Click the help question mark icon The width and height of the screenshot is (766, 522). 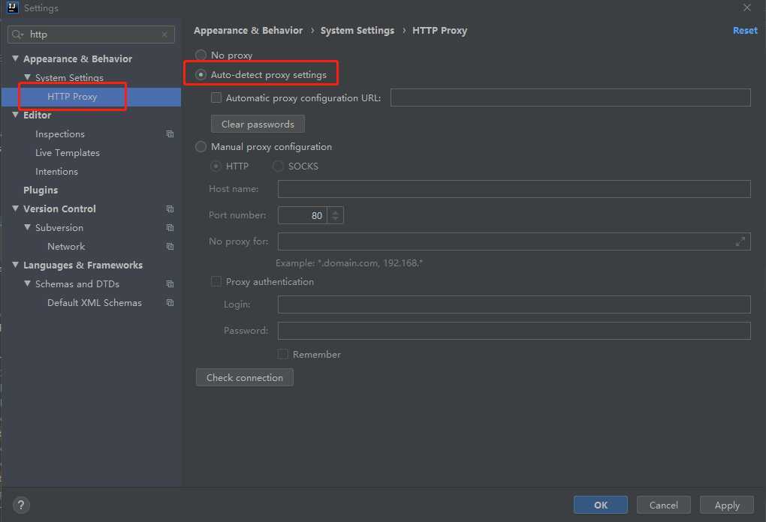[x=21, y=505]
